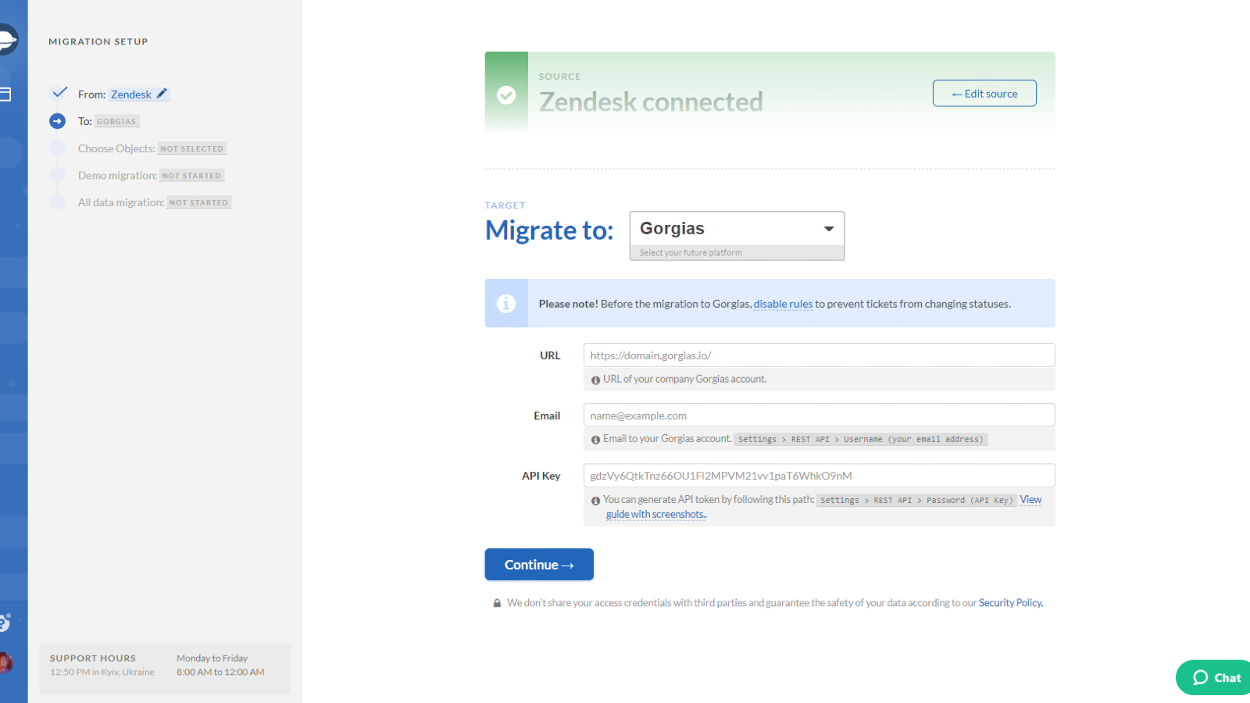Viewport: 1250px width, 703px height.
Task: Open the Security Policy link
Action: (x=1010, y=602)
